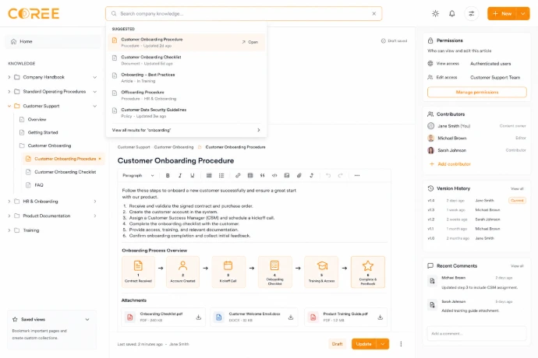
Task: Select Onboarding – Best Practices suggestion
Action: 186,77
